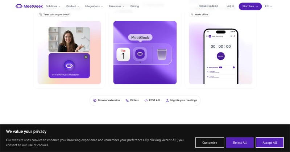
Task: Click the upload arrow Migrate icon
Action: pos(167,100)
